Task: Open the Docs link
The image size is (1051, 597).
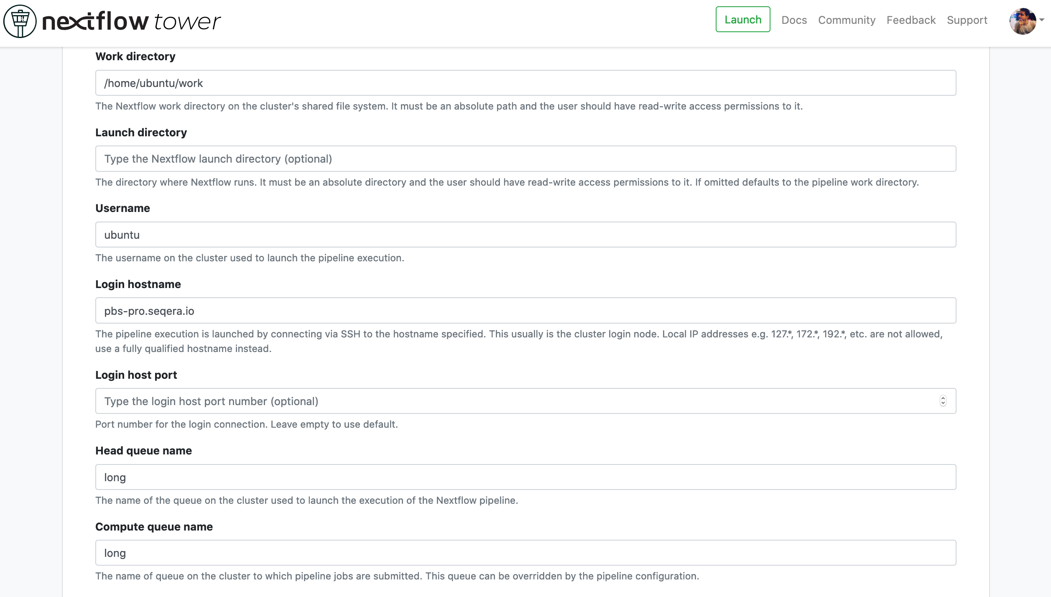Action: pyautogui.click(x=794, y=20)
